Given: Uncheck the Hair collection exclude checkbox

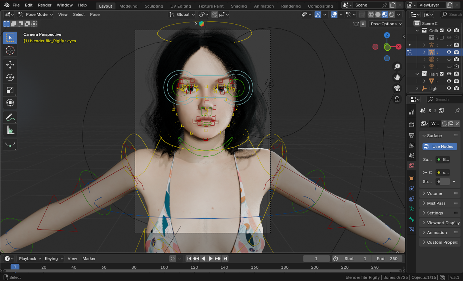Looking at the screenshot, I should 442,74.
